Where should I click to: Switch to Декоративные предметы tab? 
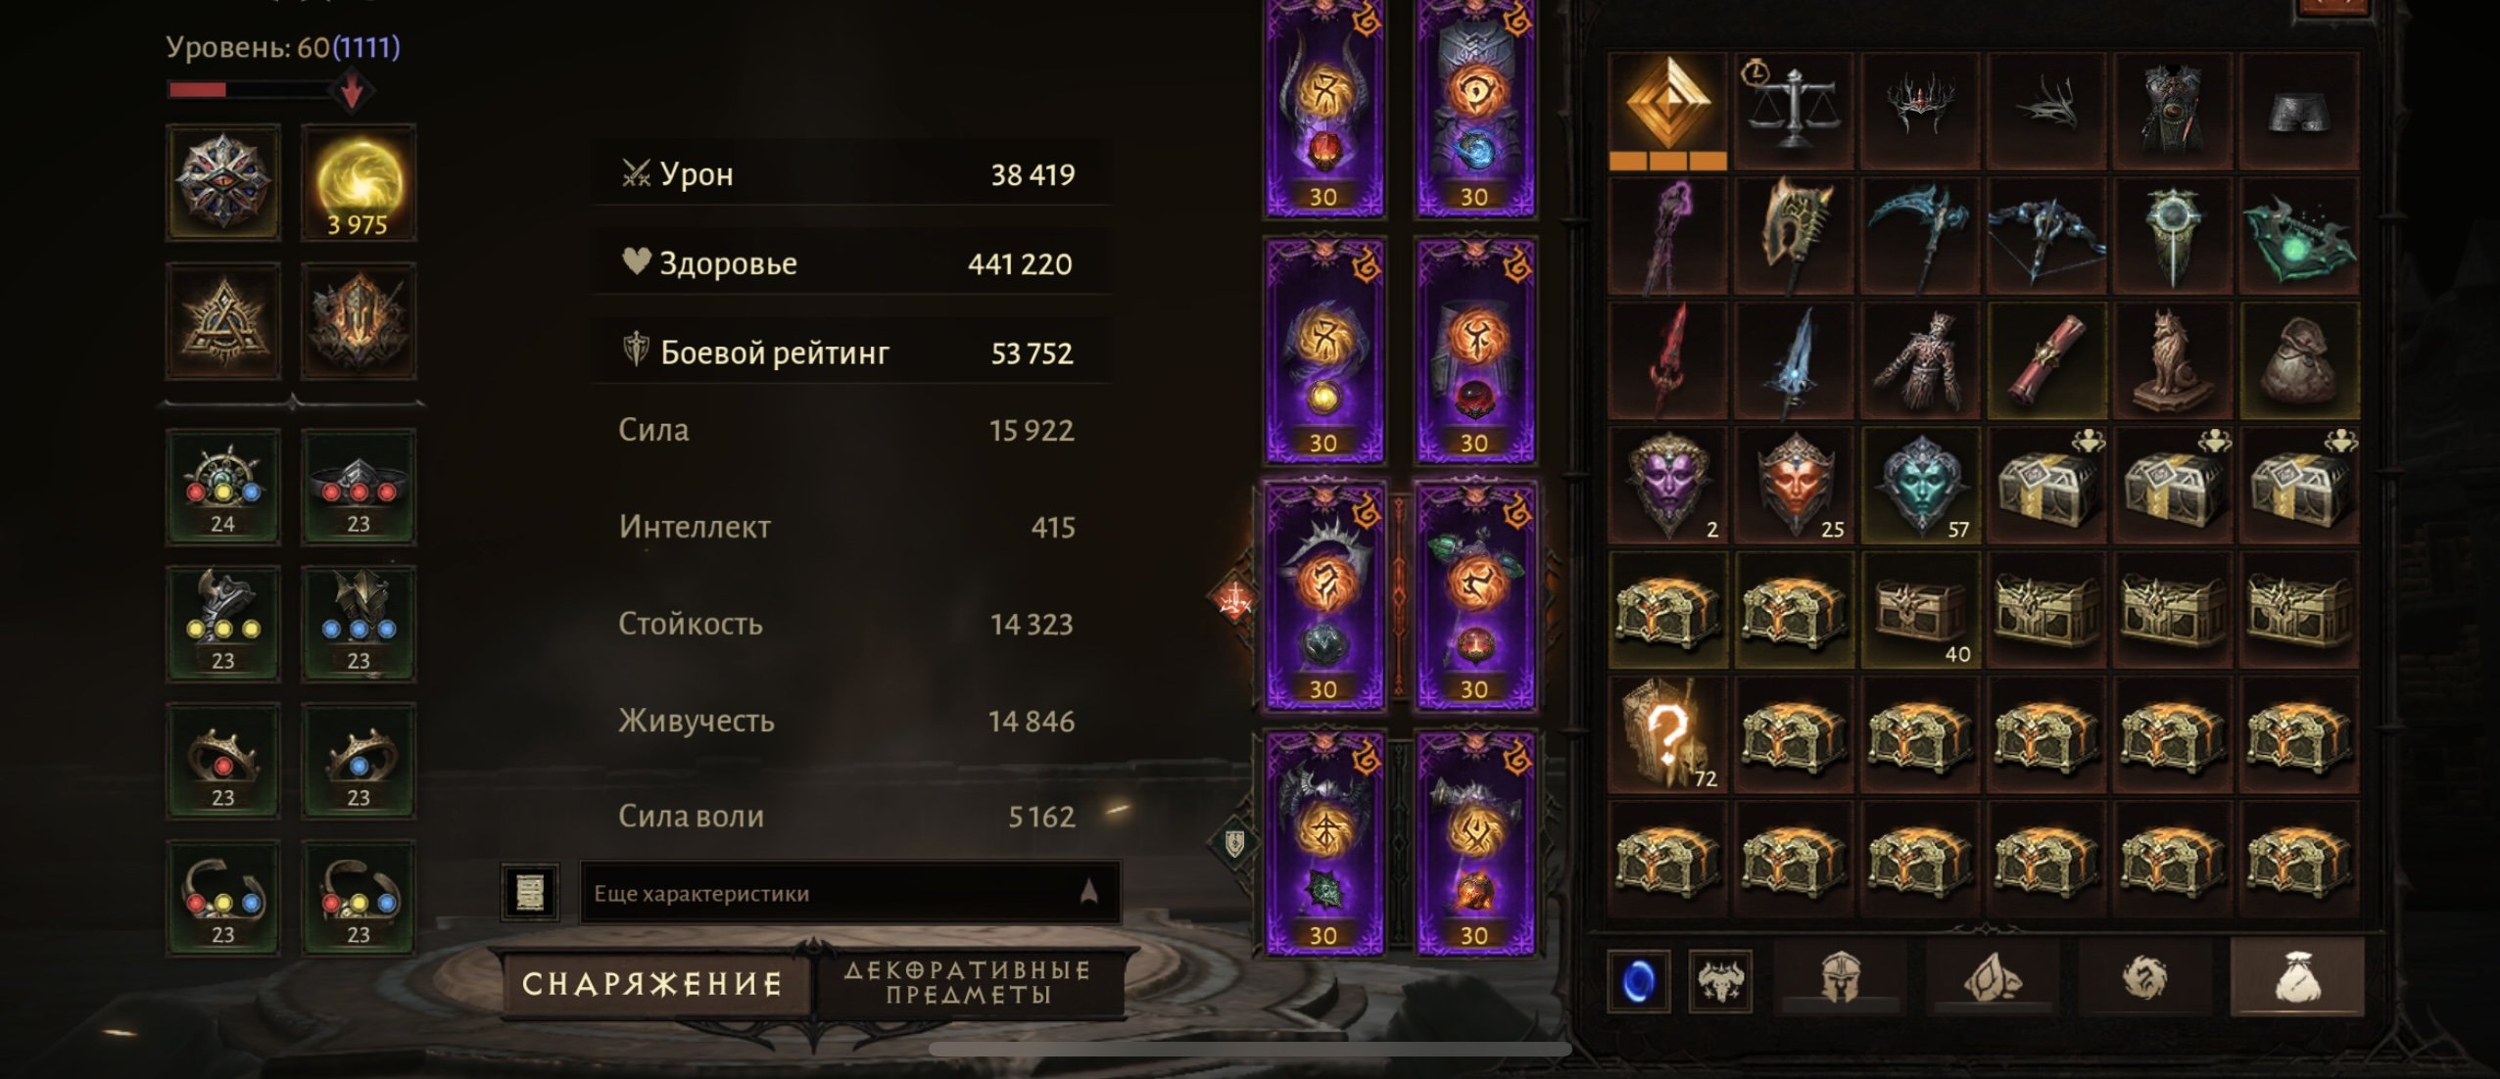968,983
